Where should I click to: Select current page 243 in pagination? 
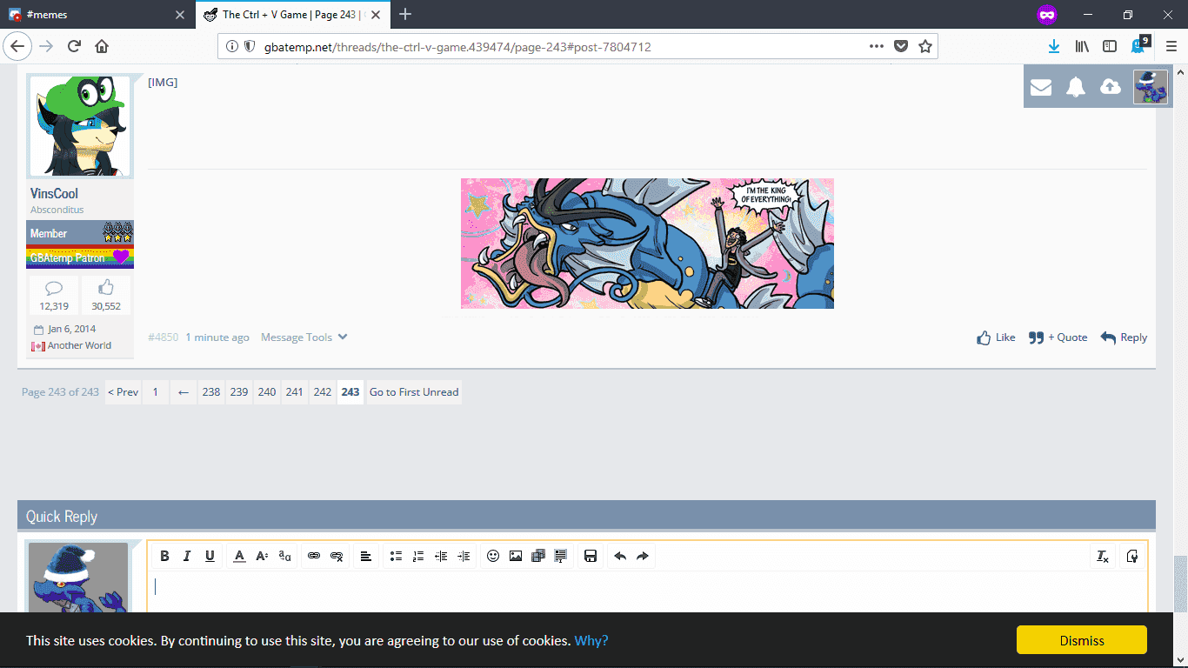350,392
